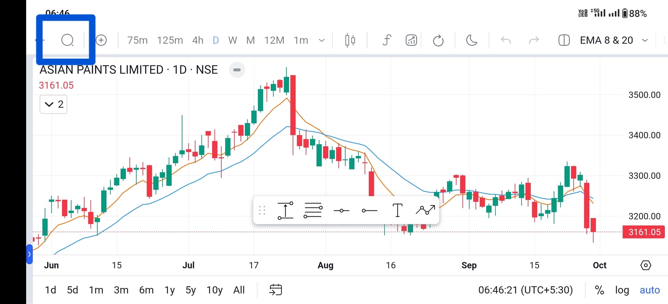Click the 3500.00 price axis label

click(644, 95)
